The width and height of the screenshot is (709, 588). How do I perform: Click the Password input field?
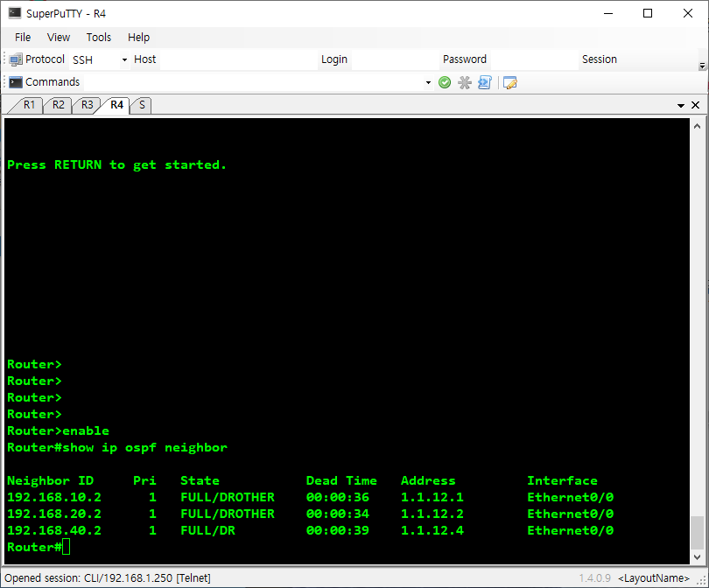(x=534, y=59)
